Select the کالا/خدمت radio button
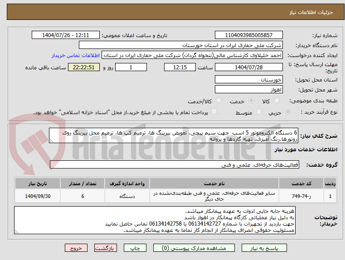 coord(219,101)
